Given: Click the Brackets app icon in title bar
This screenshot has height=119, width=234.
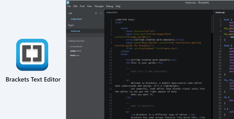Looking at the screenshot, I should (68, 2).
